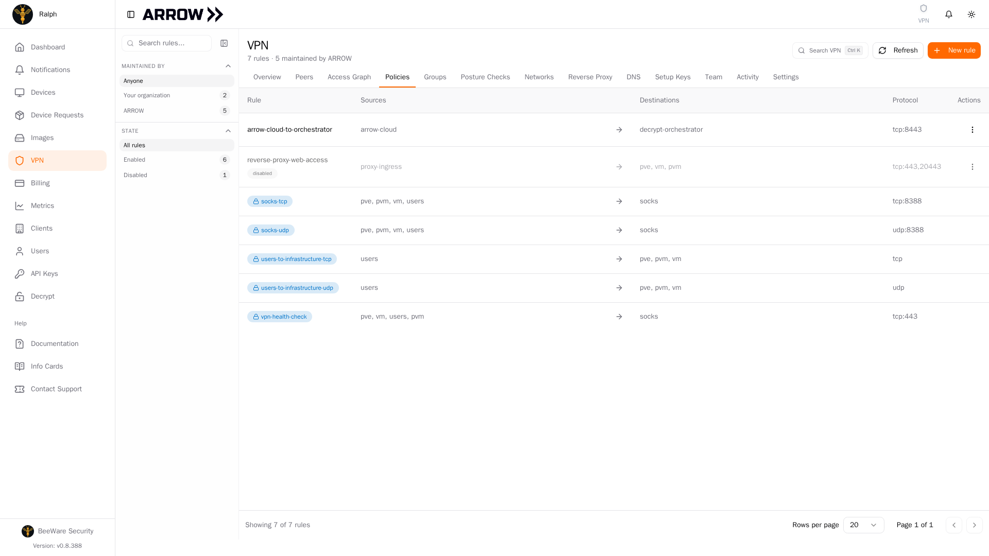The width and height of the screenshot is (989, 556).
Task: Filter rules by Your organization
Action: (x=177, y=95)
